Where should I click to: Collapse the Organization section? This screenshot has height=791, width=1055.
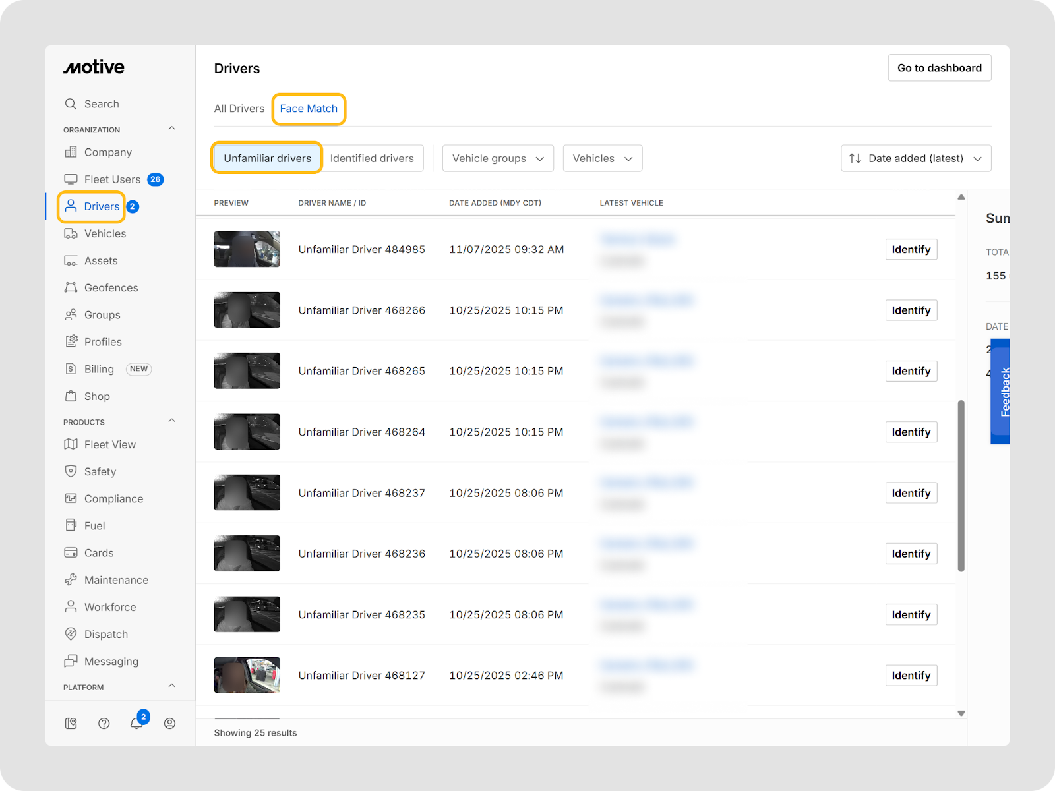point(171,129)
